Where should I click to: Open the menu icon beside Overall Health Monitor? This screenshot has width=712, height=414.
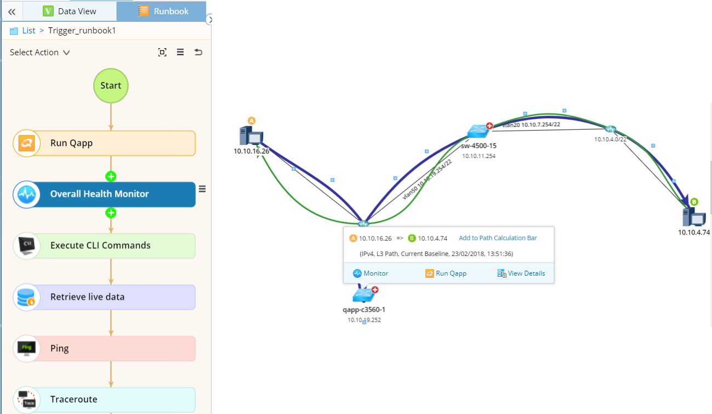tap(202, 189)
